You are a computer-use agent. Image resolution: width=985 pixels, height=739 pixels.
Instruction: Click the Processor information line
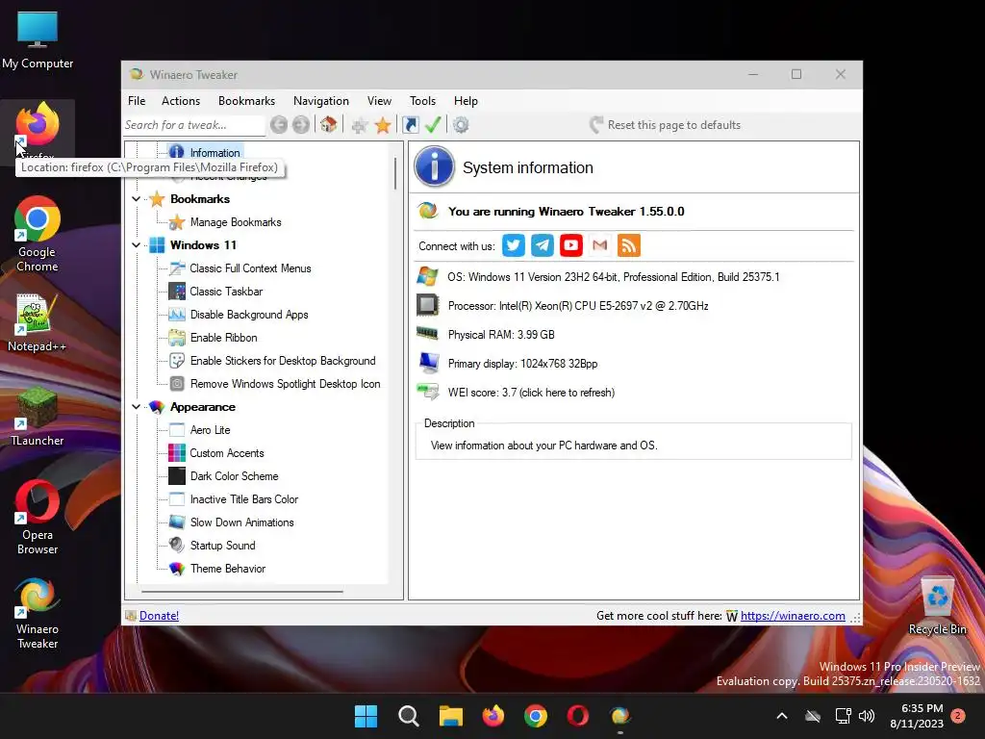tap(578, 306)
